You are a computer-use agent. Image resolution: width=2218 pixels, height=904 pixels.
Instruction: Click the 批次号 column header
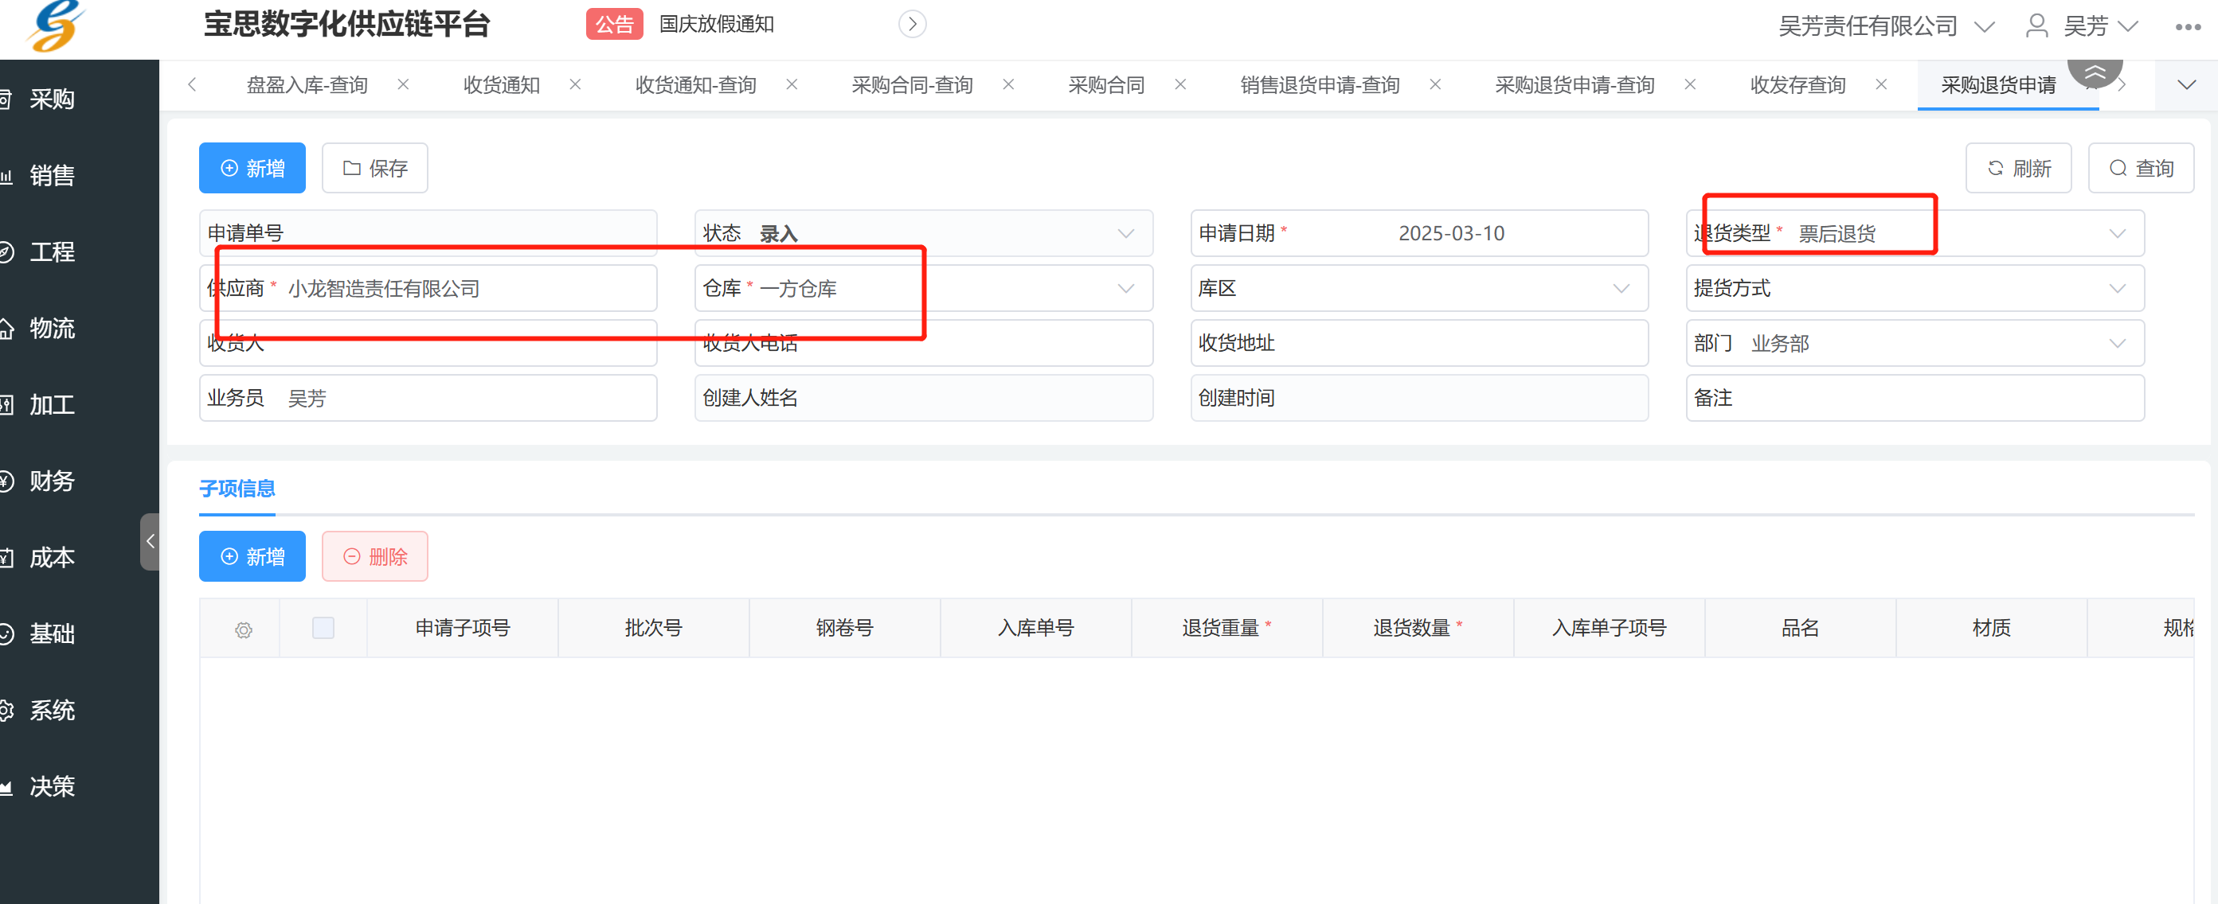(x=654, y=628)
